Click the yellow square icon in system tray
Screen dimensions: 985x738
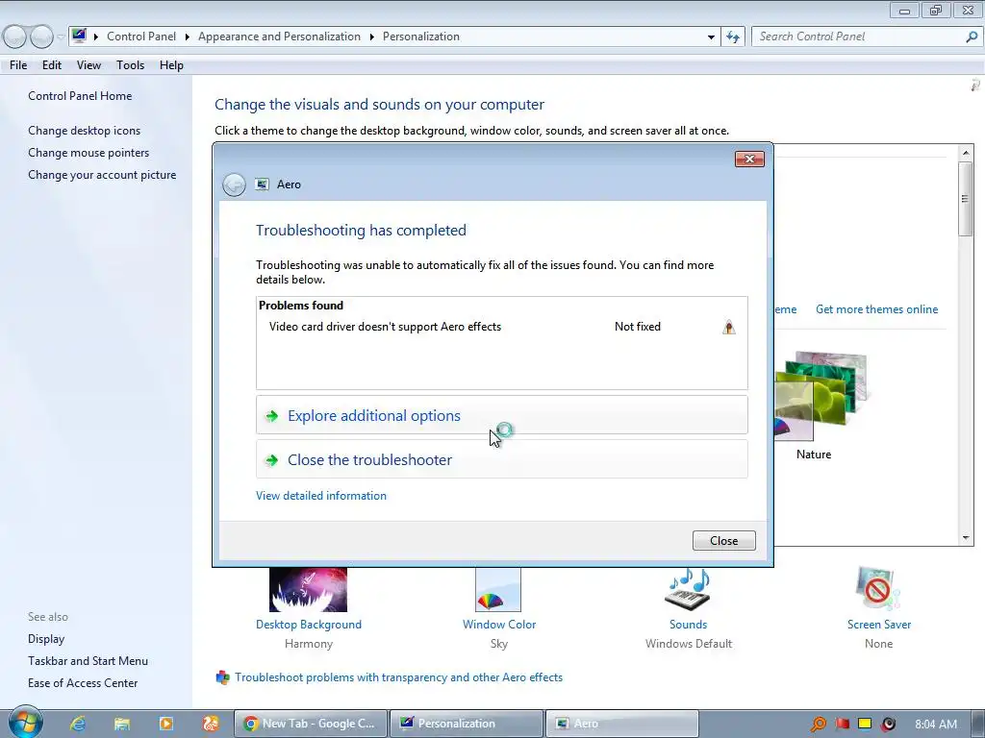click(x=865, y=725)
